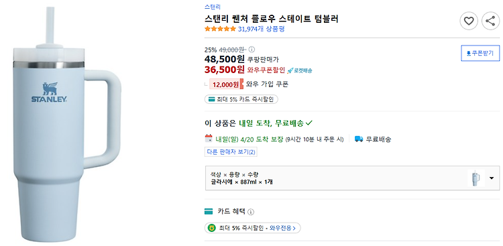Screen dimensions: 503x246
Task: Open 다른 판매자 보기(2) link
Action: click(x=231, y=152)
